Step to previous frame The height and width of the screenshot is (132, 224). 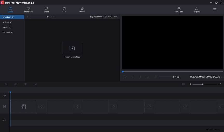tap(133, 77)
